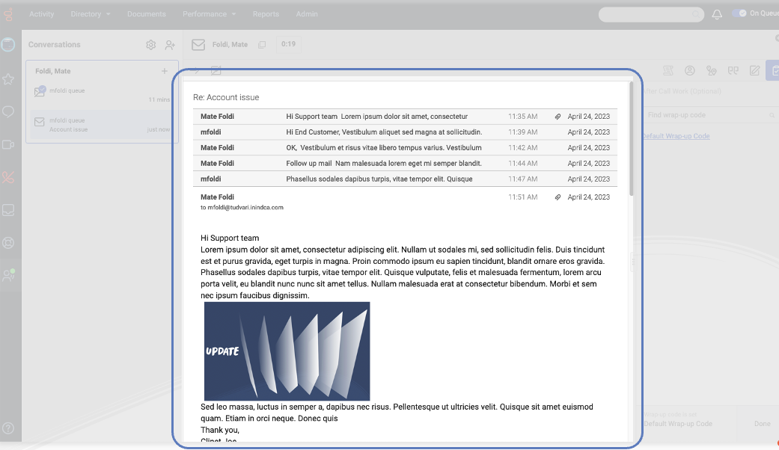Open the Directory dropdown
The height and width of the screenshot is (450, 779).
click(x=90, y=13)
